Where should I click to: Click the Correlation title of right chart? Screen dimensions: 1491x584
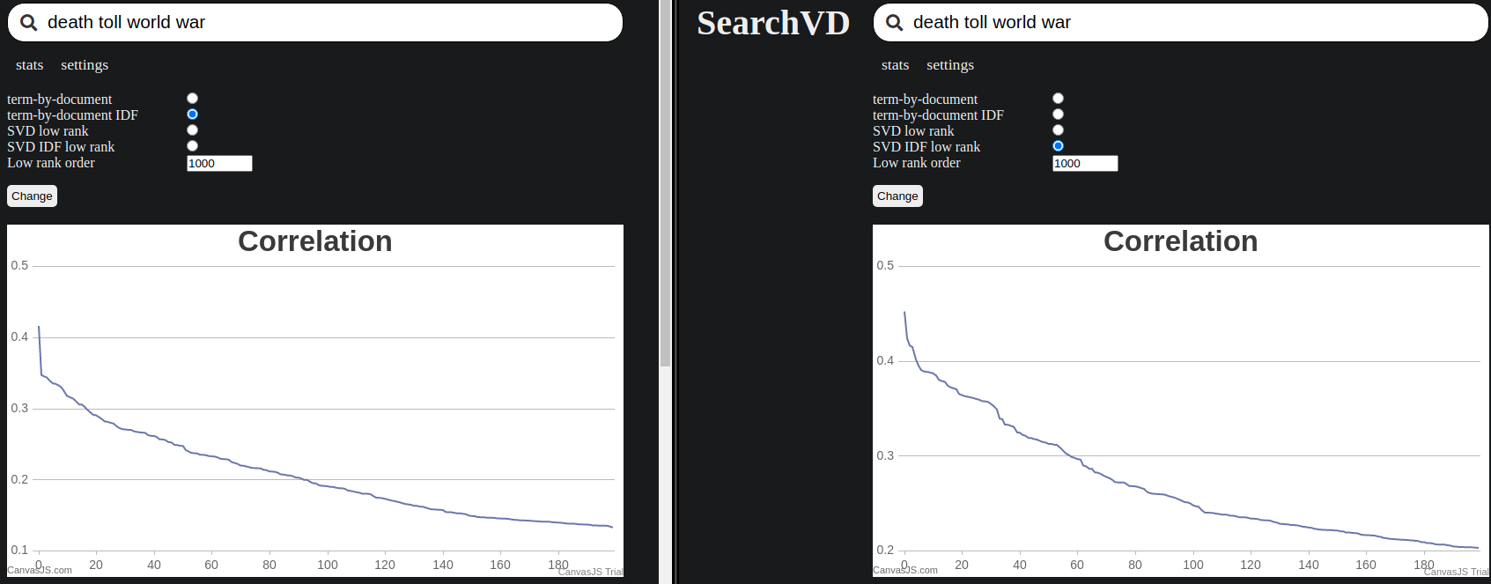point(1181,241)
